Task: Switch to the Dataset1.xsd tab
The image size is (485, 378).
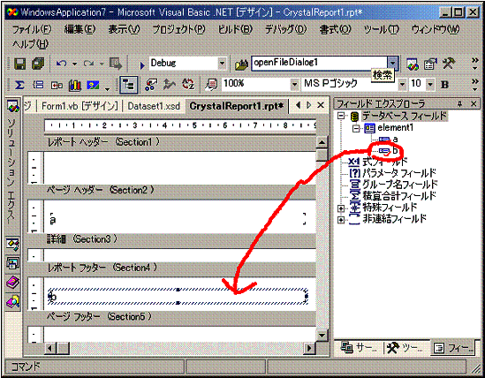Action: 154,106
